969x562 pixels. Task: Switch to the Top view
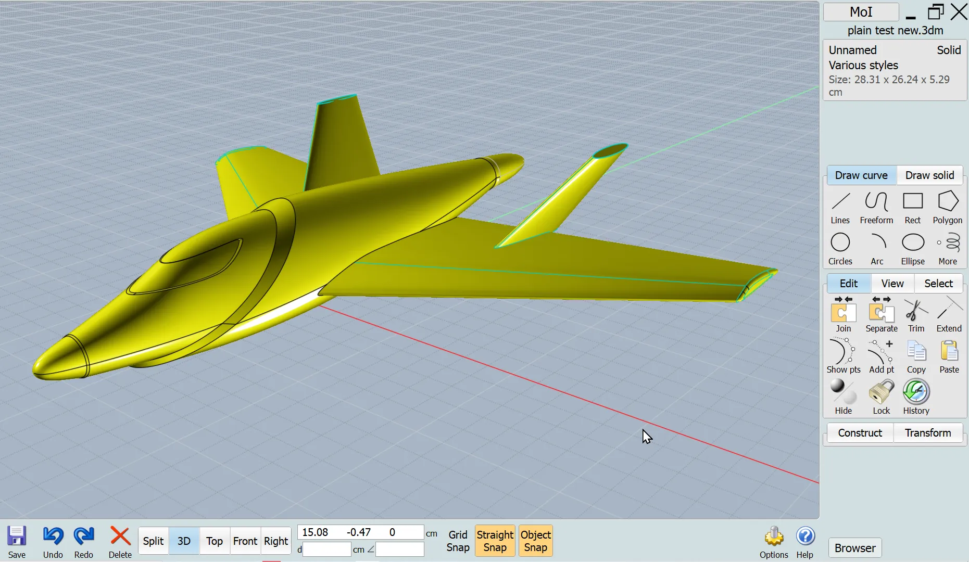tap(214, 541)
